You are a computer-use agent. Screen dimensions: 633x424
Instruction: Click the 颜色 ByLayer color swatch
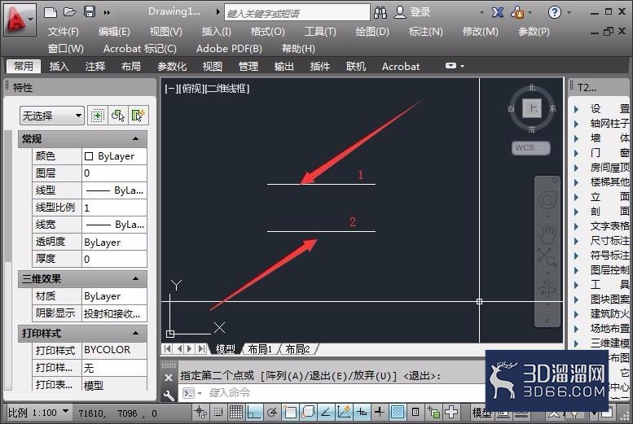[89, 156]
